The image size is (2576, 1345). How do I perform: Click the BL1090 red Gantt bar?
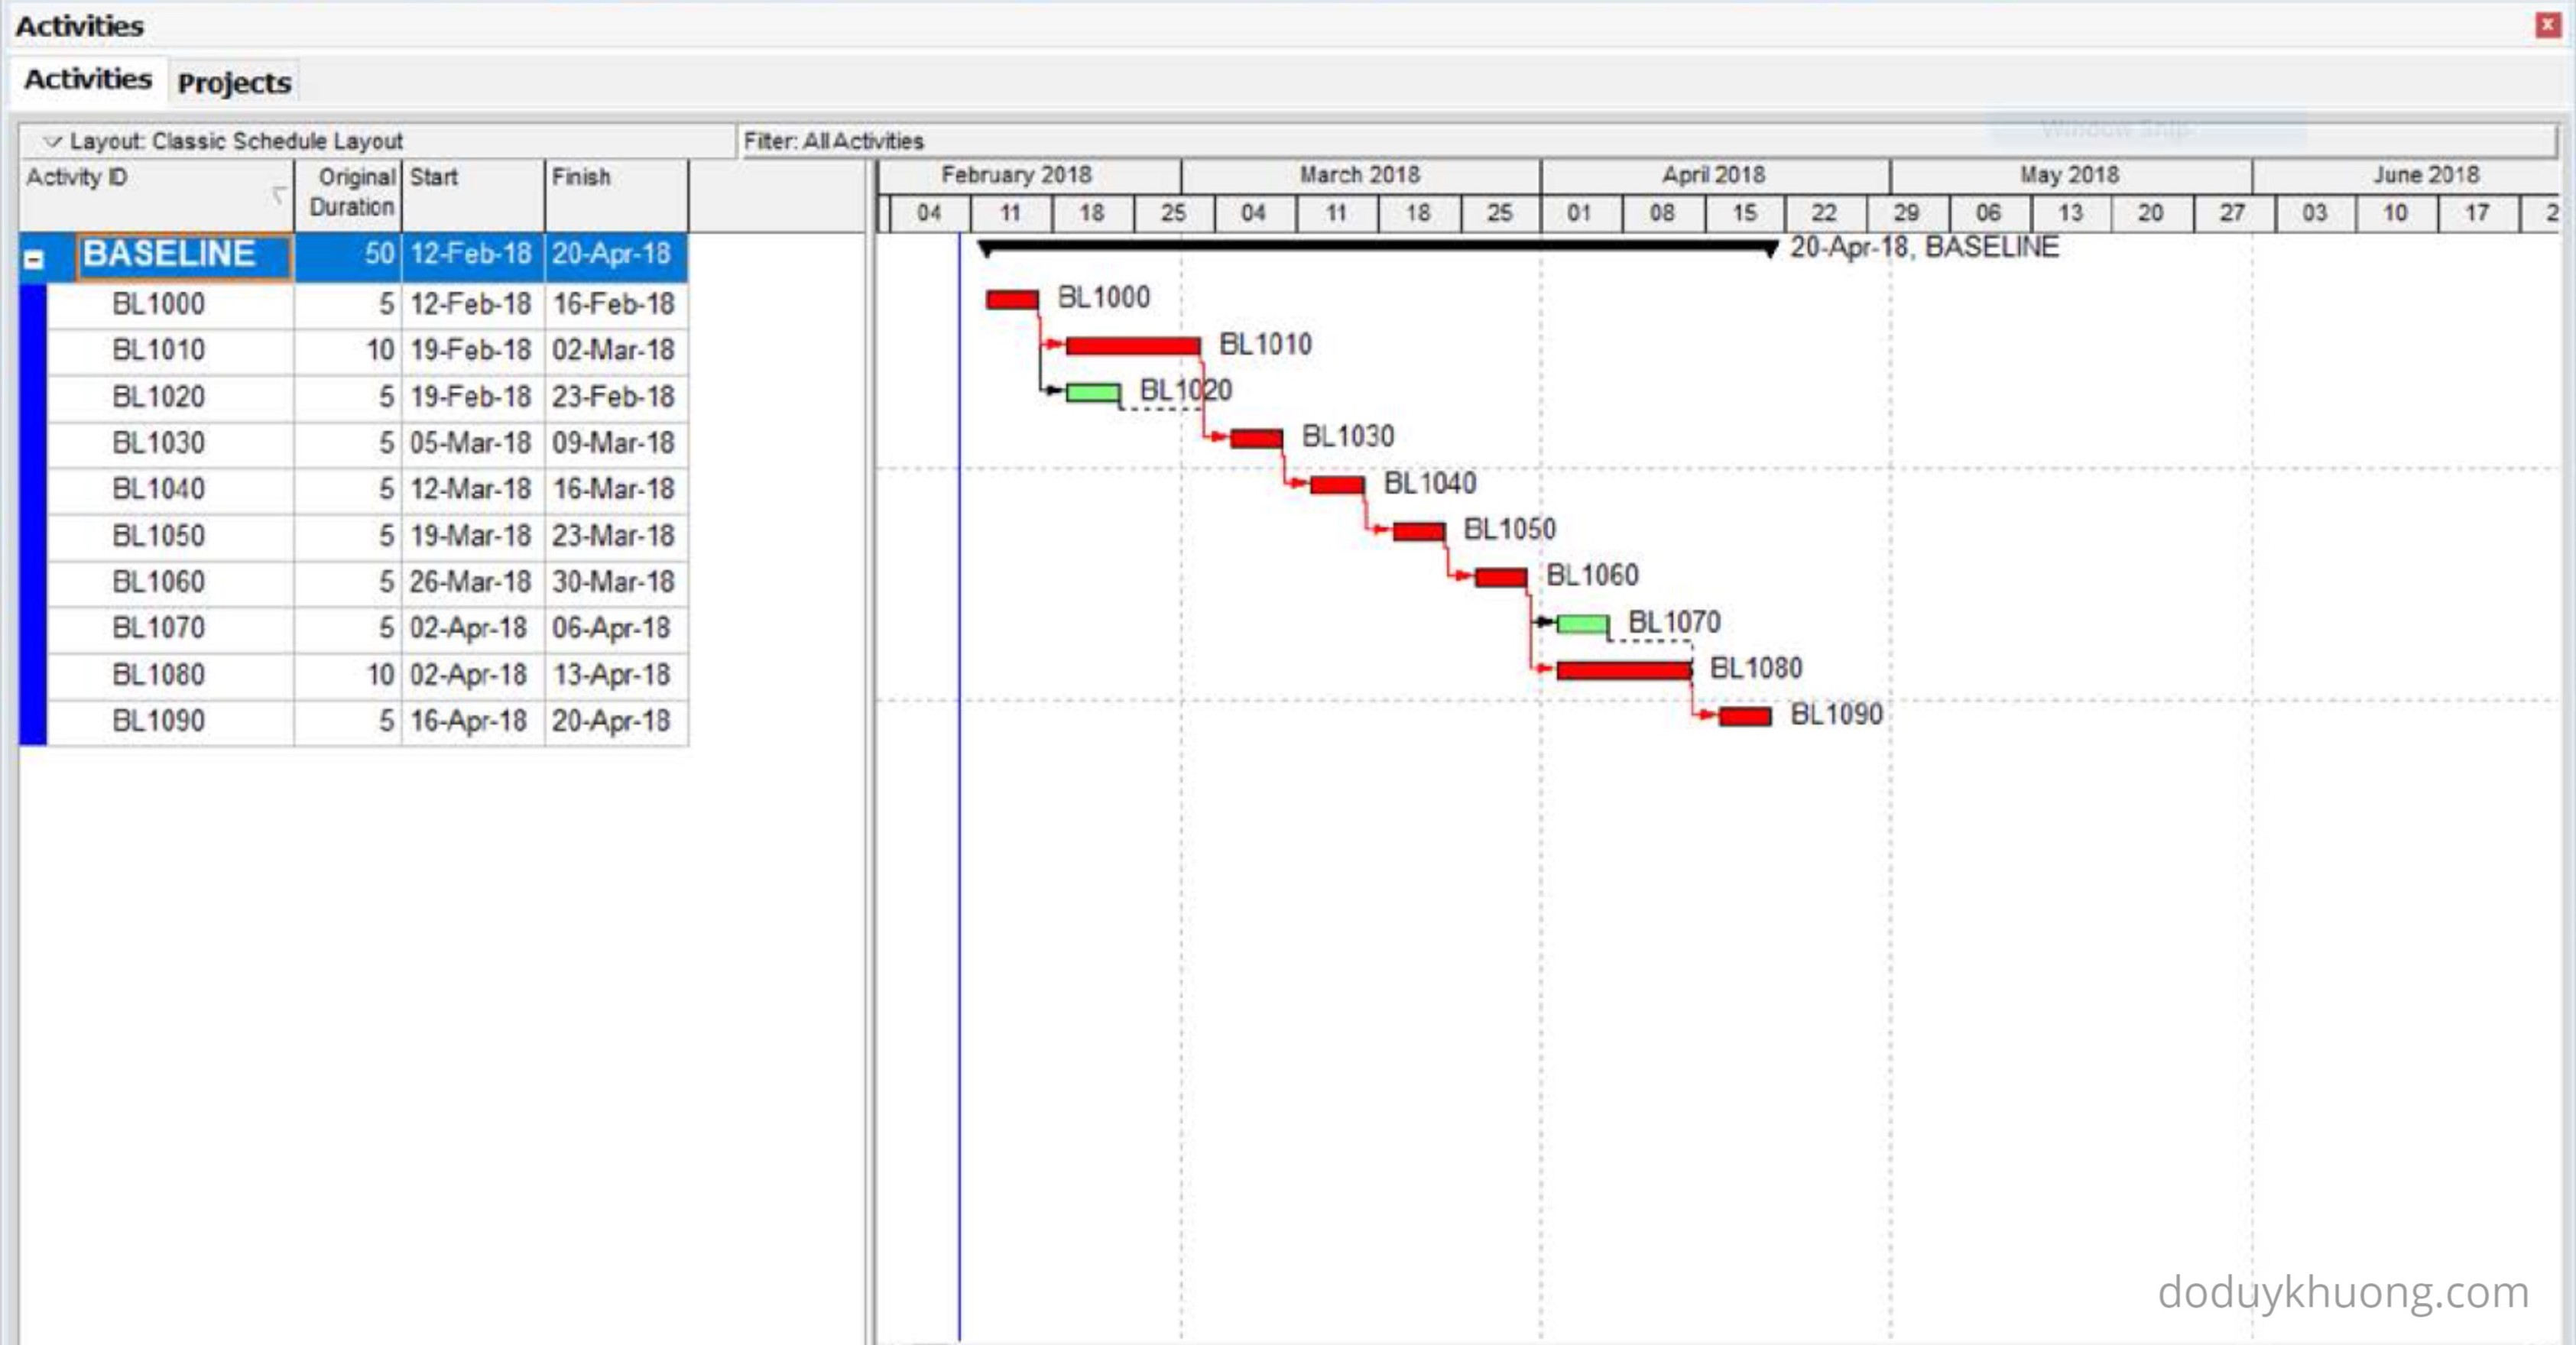click(1744, 716)
